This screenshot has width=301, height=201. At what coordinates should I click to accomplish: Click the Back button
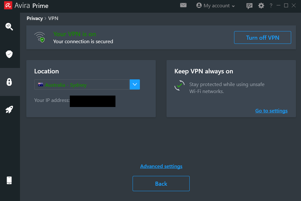pyautogui.click(x=161, y=184)
